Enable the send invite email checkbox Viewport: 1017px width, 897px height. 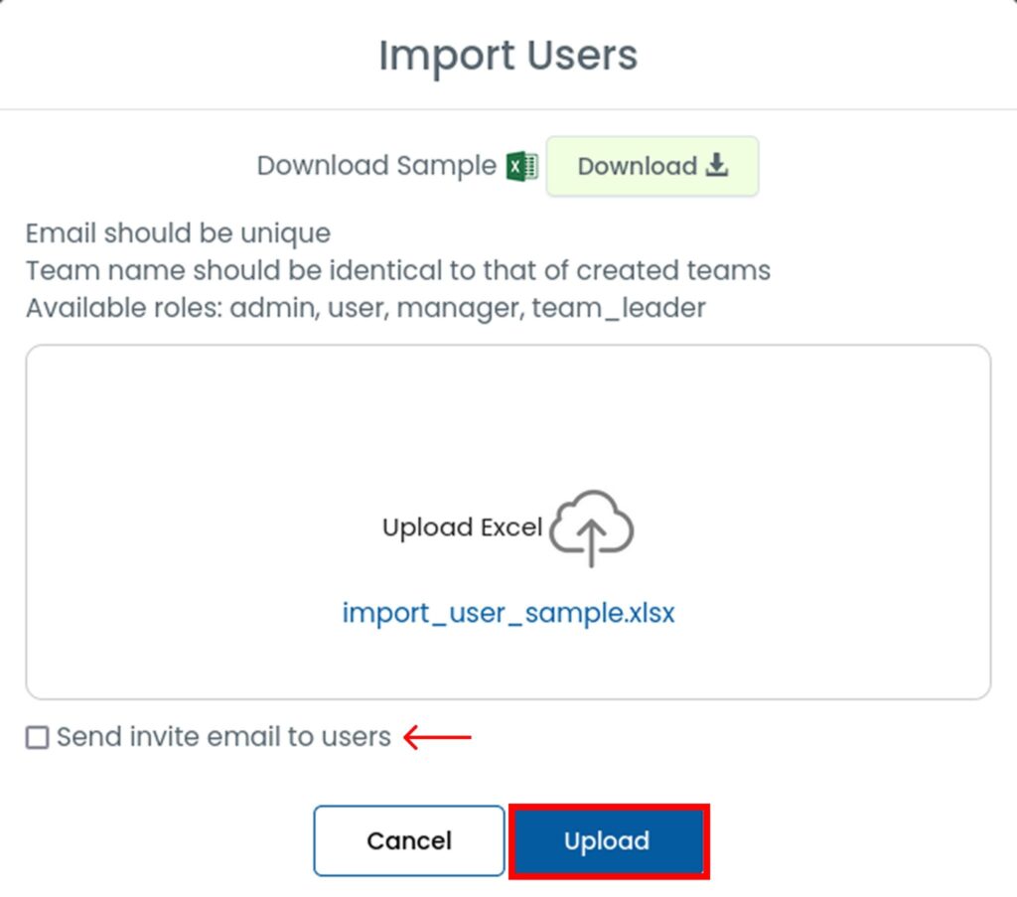37,737
